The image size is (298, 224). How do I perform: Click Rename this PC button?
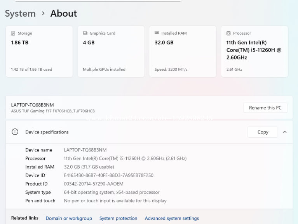[265, 108]
